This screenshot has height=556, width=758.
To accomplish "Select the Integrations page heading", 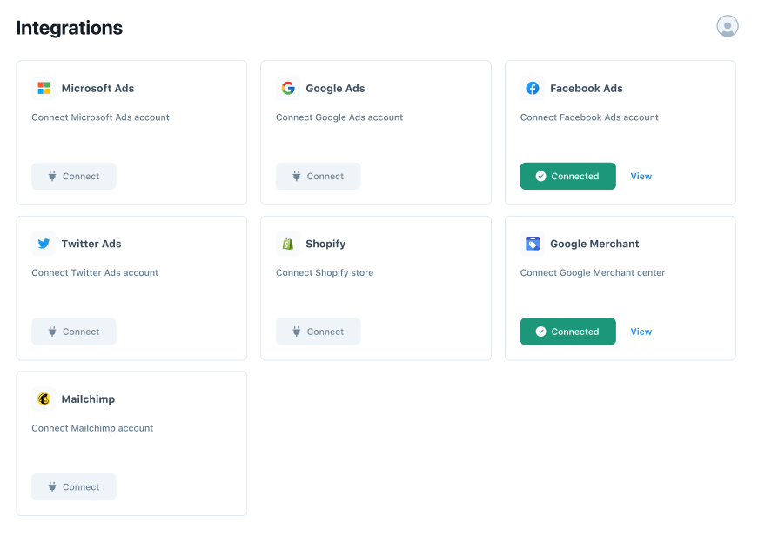I will 69,28.
